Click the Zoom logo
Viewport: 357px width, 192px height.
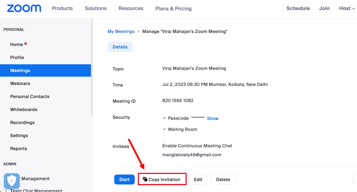24,9
